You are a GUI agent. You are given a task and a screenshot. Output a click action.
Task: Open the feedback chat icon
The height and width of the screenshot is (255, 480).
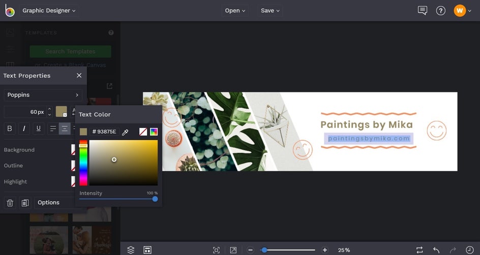coord(423,10)
